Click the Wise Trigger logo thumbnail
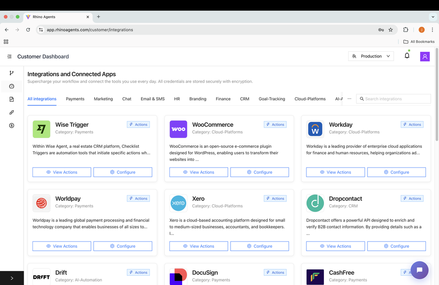 (41, 129)
